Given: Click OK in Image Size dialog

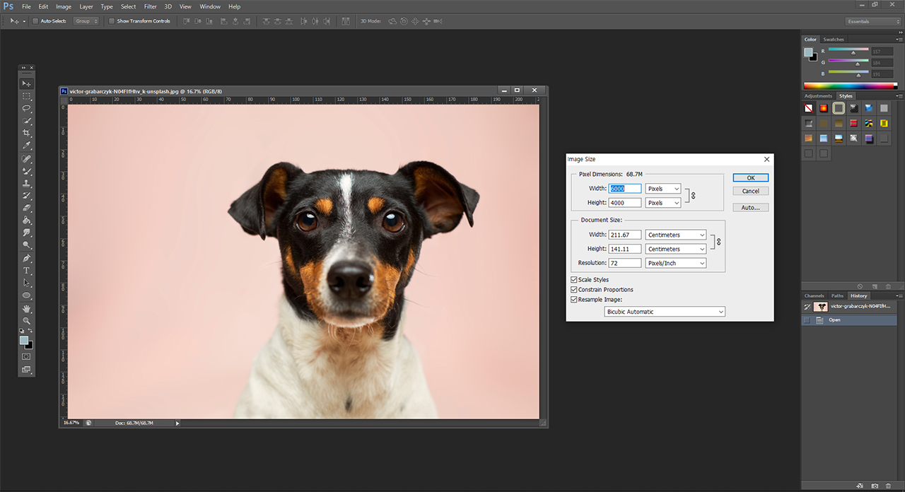Looking at the screenshot, I should [x=750, y=177].
